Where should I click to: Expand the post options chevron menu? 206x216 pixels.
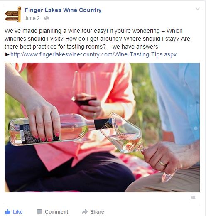point(198,9)
